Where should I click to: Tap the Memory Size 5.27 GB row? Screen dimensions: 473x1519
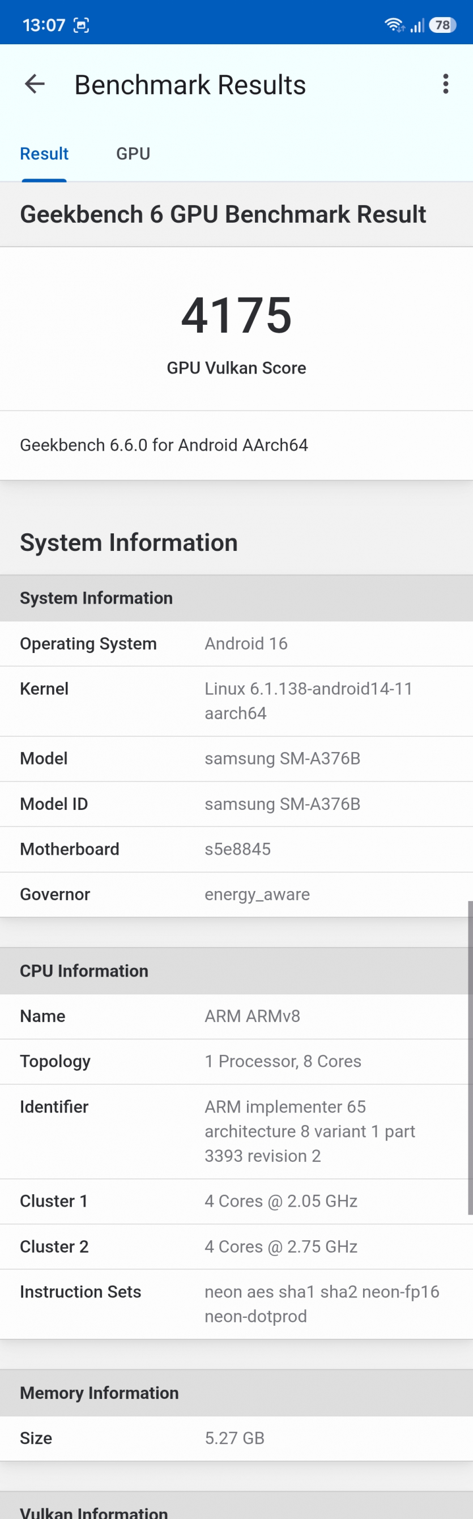click(x=236, y=1438)
